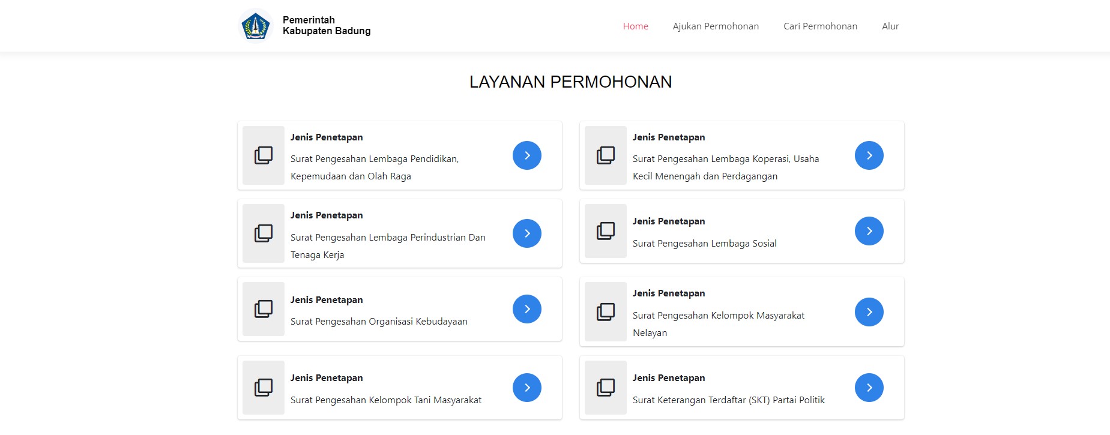Click document icon beside Lembaga Pendidikan service
This screenshot has width=1110, height=435.
click(264, 155)
